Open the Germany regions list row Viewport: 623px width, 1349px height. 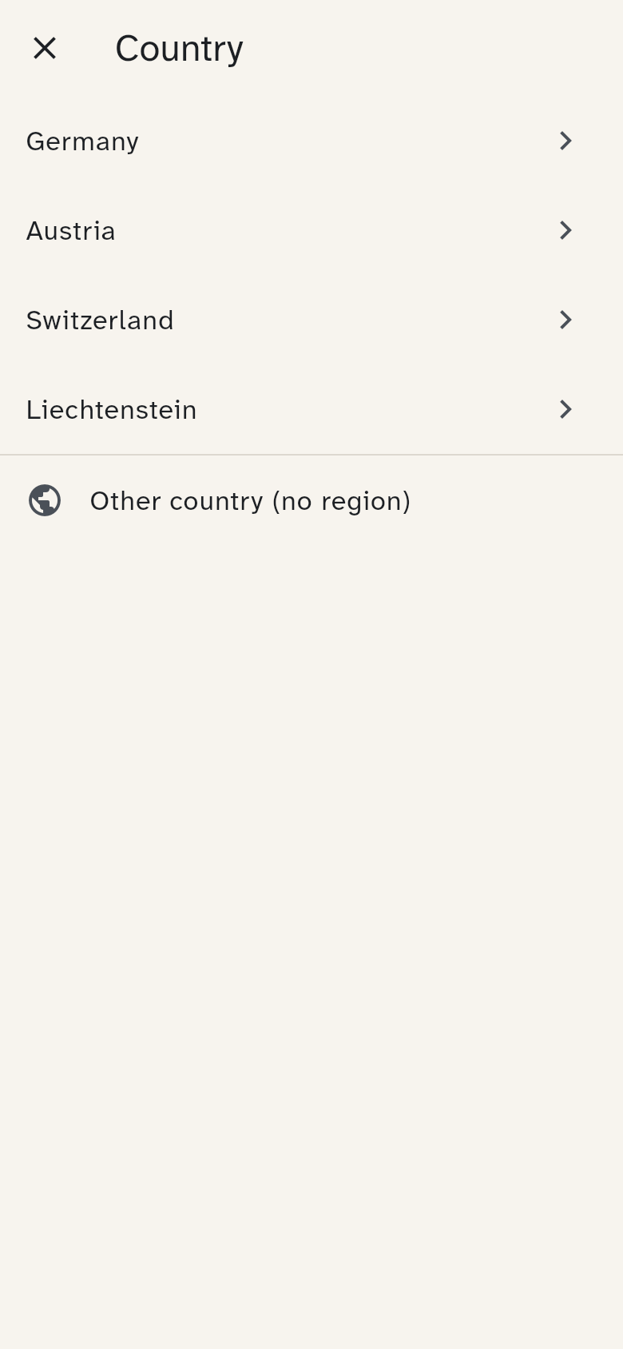tap(311, 141)
